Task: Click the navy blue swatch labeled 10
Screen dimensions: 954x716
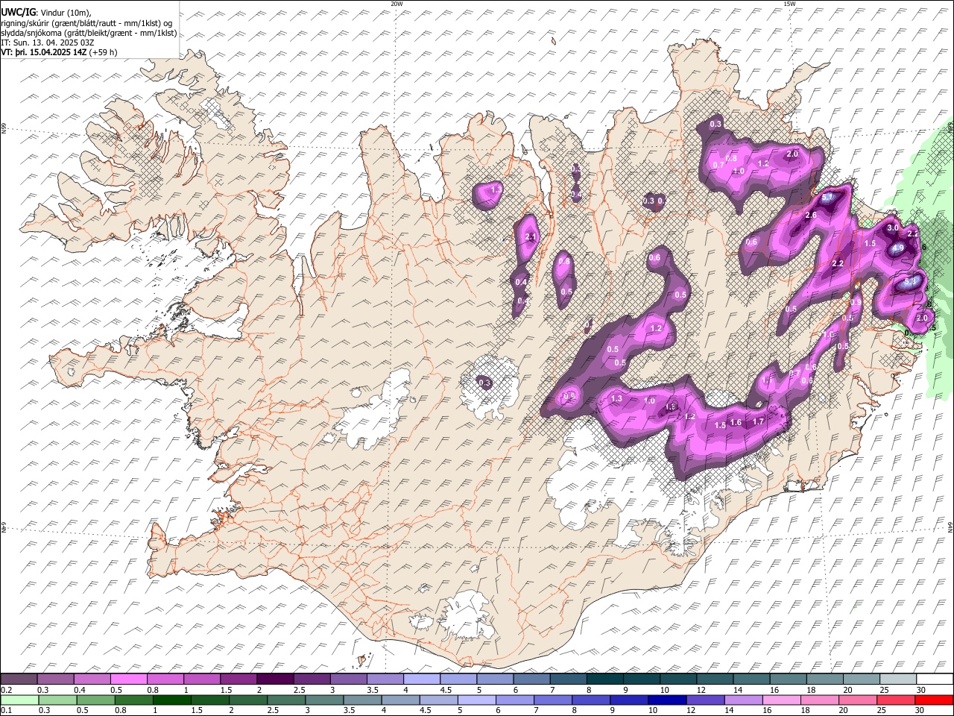Action: point(667,700)
